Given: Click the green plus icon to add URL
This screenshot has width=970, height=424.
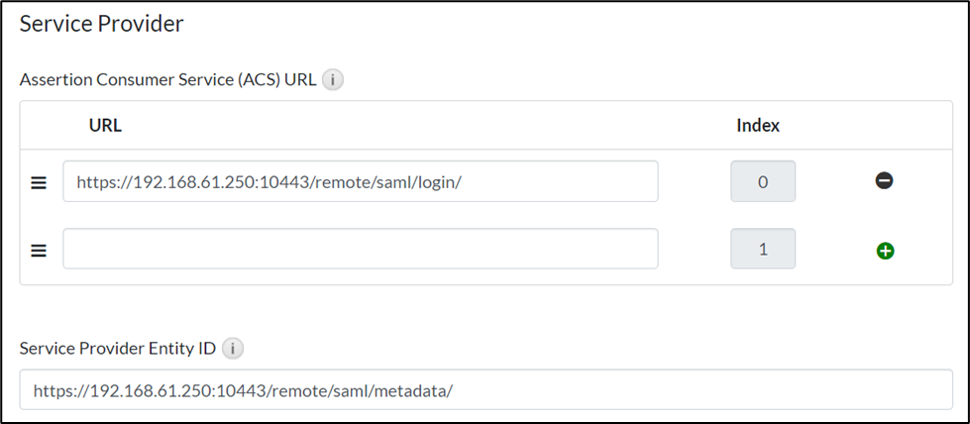Looking at the screenshot, I should 885,250.
